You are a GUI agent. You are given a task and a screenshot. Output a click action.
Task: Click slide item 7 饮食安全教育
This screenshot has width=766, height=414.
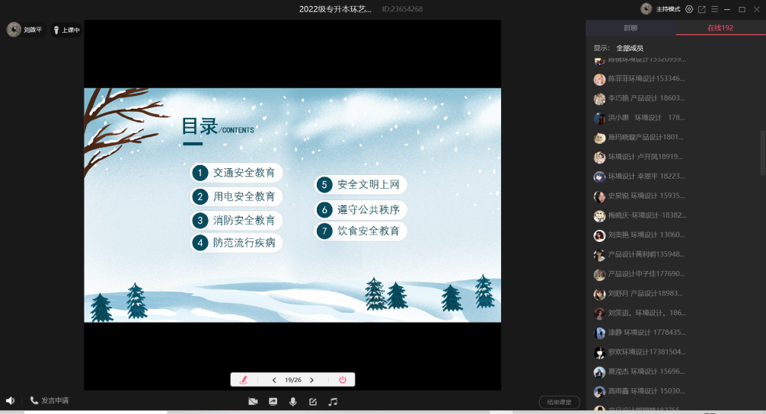click(x=360, y=231)
